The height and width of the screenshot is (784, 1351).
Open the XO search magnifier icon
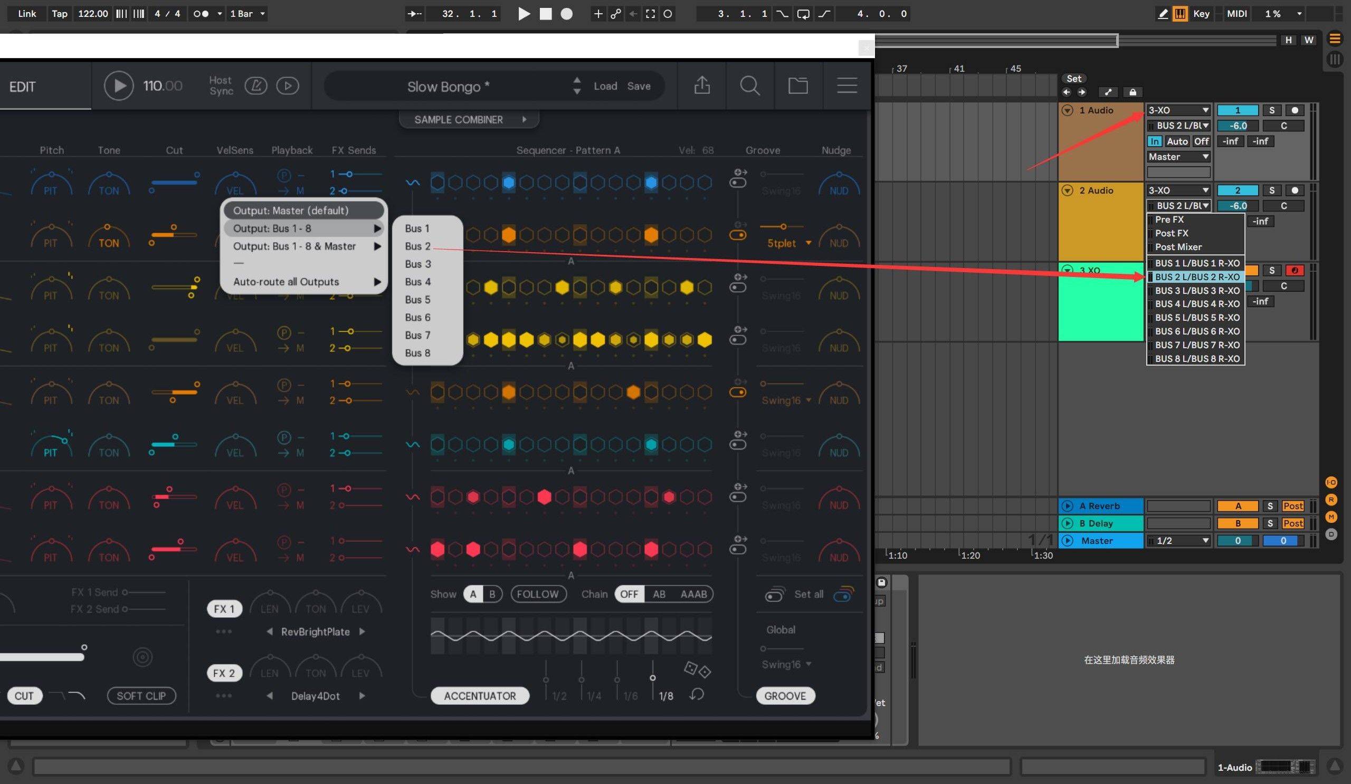(x=749, y=86)
